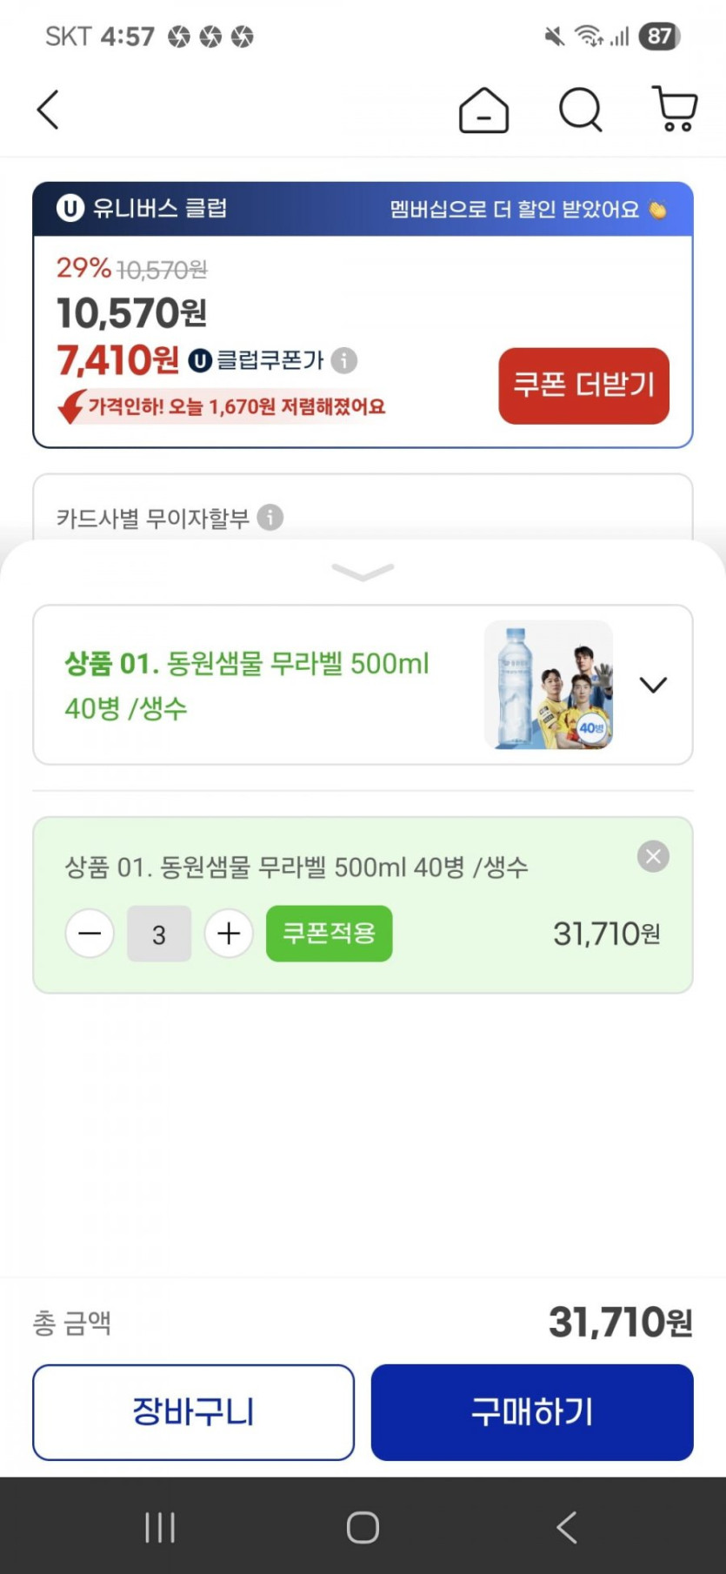Tap the quantity field showing 3
Viewport: 726px width, 1574px height.
(159, 934)
